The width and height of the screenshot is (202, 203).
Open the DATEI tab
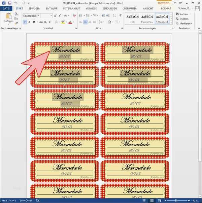6,8
